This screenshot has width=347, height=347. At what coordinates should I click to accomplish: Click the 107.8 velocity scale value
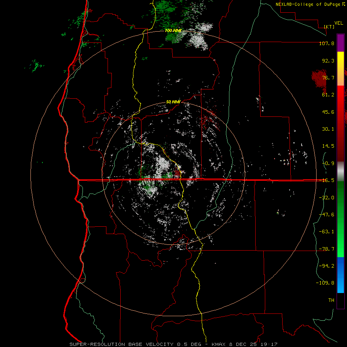(327, 43)
